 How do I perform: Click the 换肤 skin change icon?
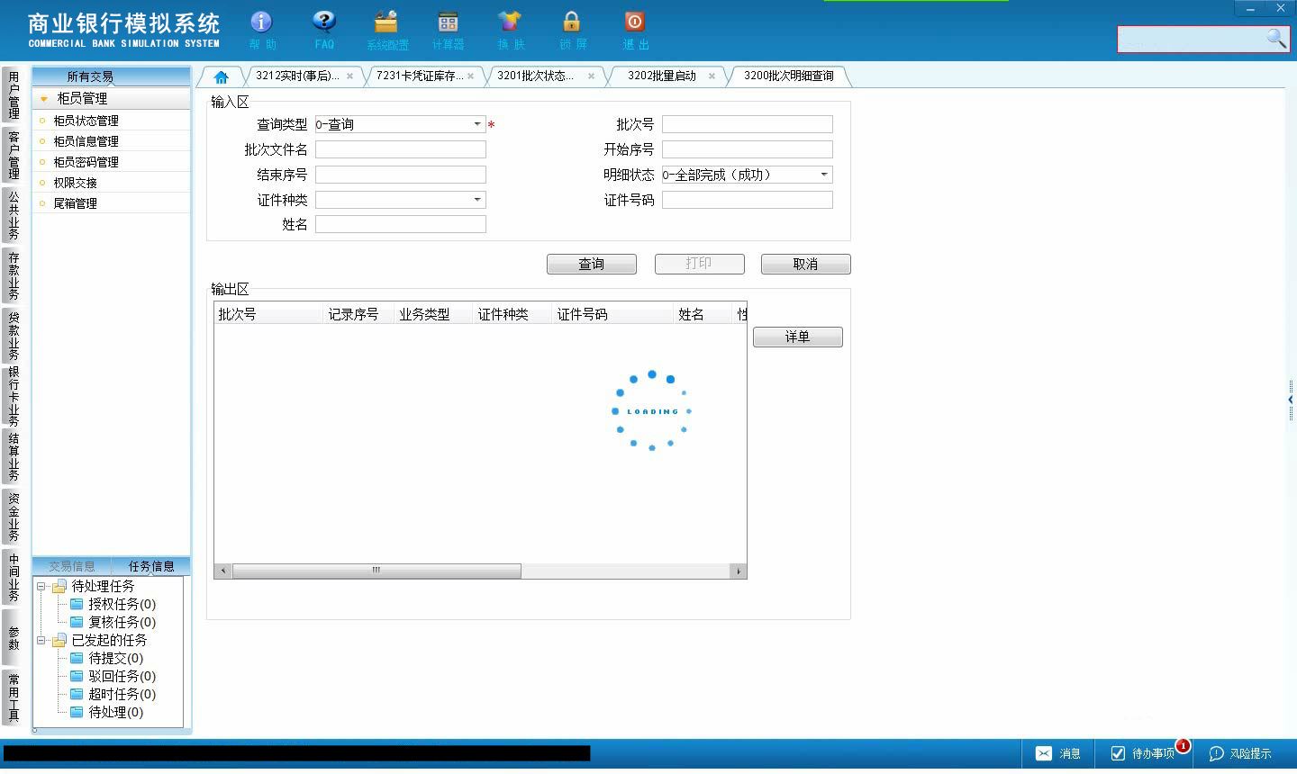(x=510, y=30)
